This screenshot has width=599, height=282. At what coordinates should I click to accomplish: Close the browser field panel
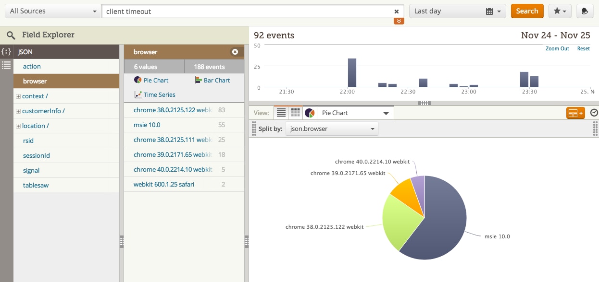coord(235,52)
